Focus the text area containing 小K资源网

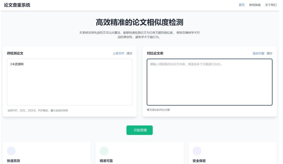click(69, 82)
